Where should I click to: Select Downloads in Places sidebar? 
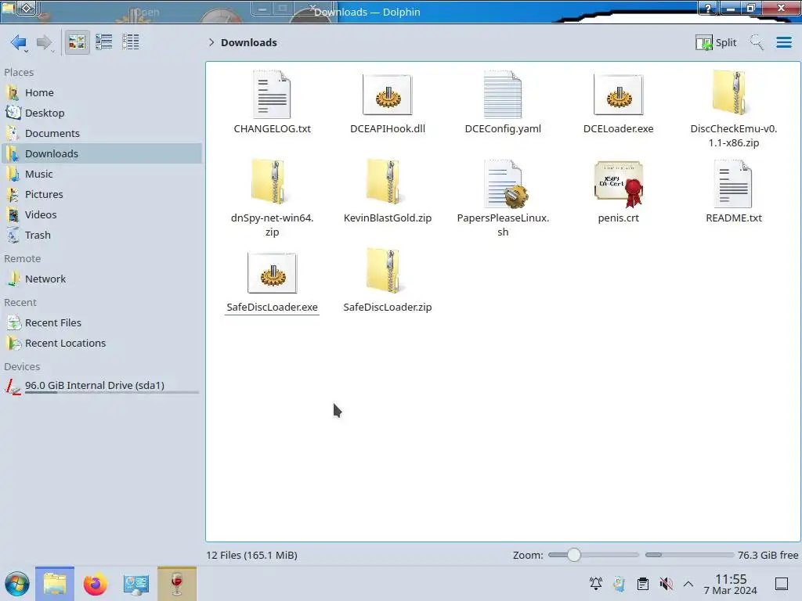coord(101,153)
